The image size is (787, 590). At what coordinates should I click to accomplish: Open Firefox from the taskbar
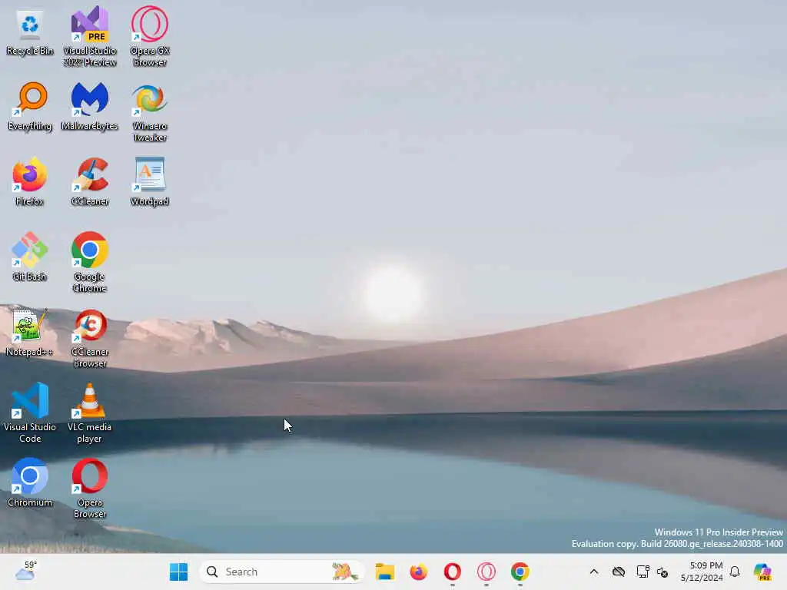(x=419, y=572)
